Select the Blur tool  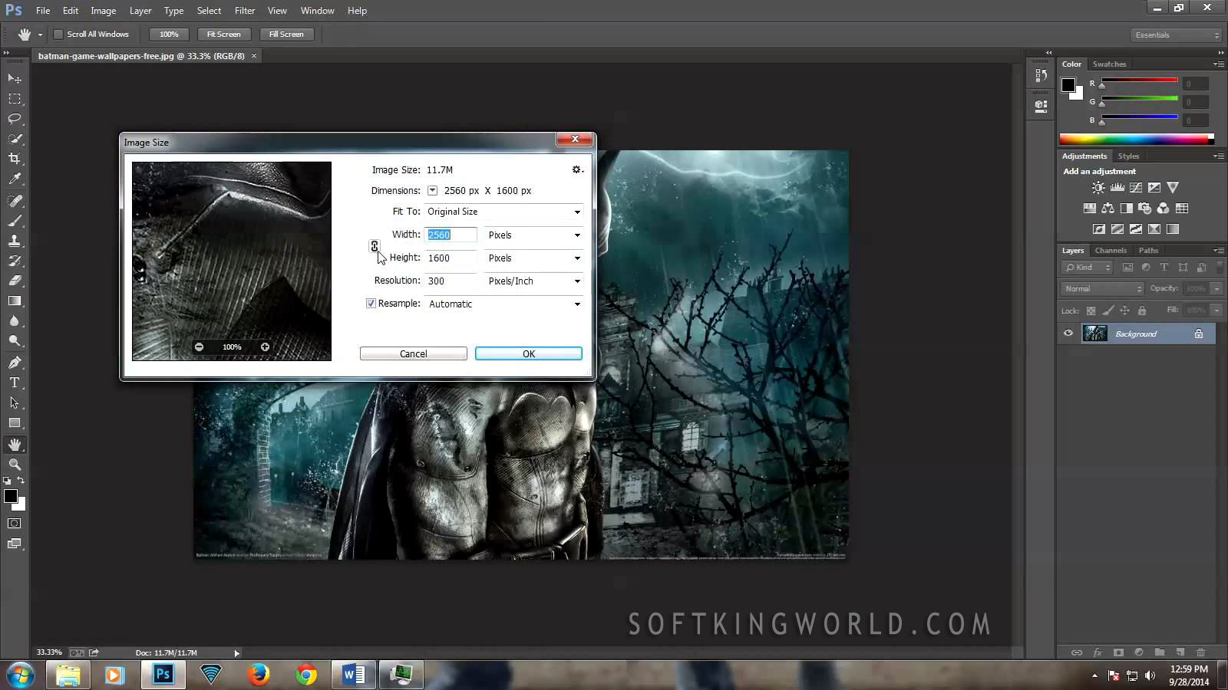[15, 320]
